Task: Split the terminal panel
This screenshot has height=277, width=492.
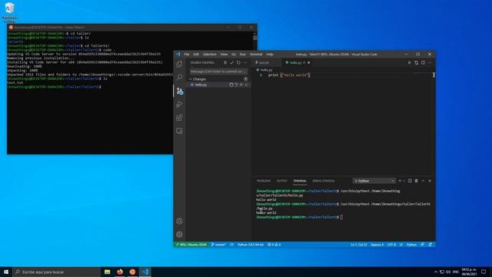Action: point(410,181)
